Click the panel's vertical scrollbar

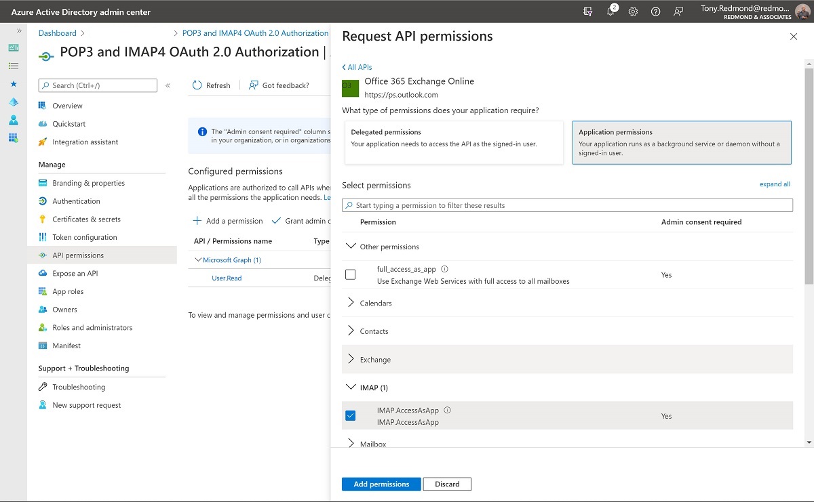809,176
